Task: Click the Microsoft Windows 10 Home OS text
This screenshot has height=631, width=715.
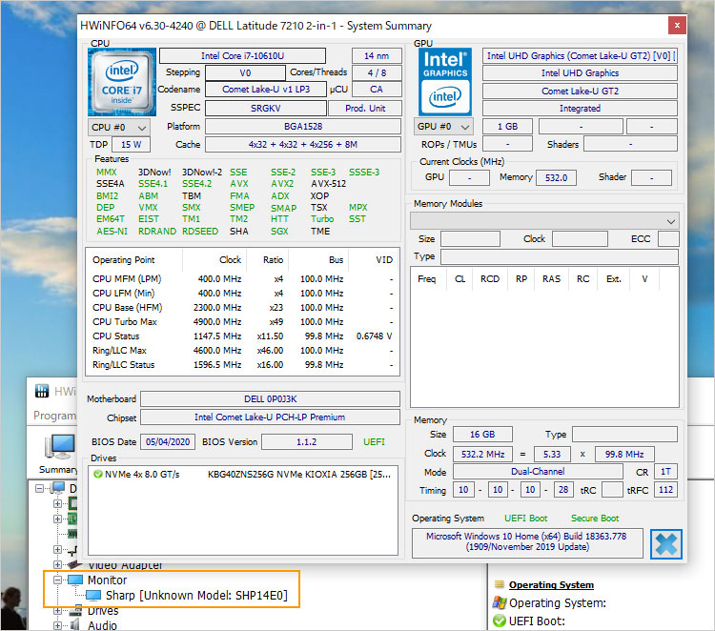Action: 526,541
